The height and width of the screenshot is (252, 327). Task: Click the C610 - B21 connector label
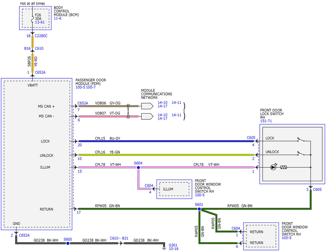(x=119, y=238)
